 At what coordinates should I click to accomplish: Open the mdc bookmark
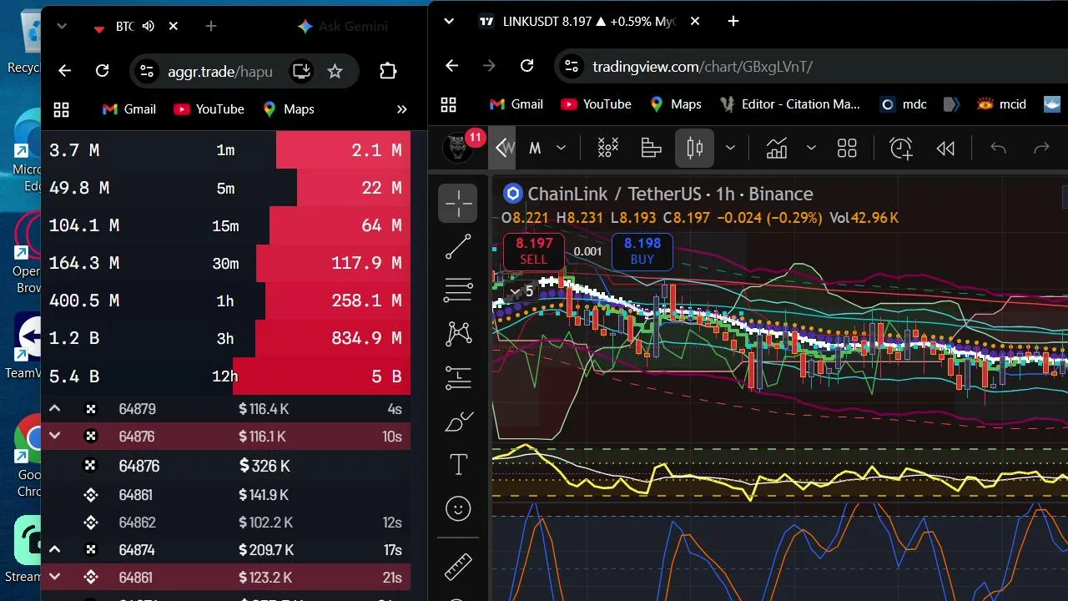(903, 104)
